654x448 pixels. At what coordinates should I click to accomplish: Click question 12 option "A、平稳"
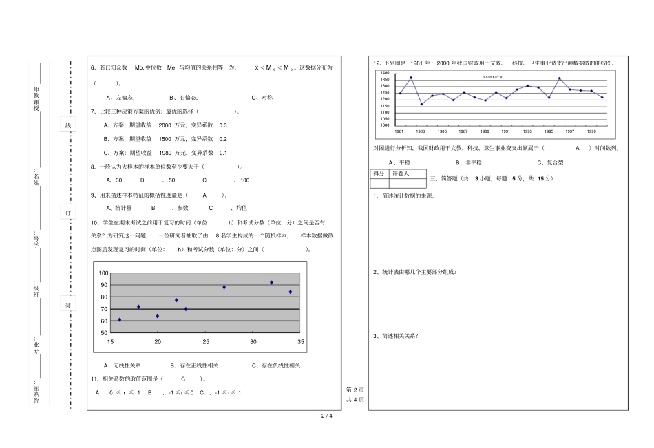(x=399, y=162)
